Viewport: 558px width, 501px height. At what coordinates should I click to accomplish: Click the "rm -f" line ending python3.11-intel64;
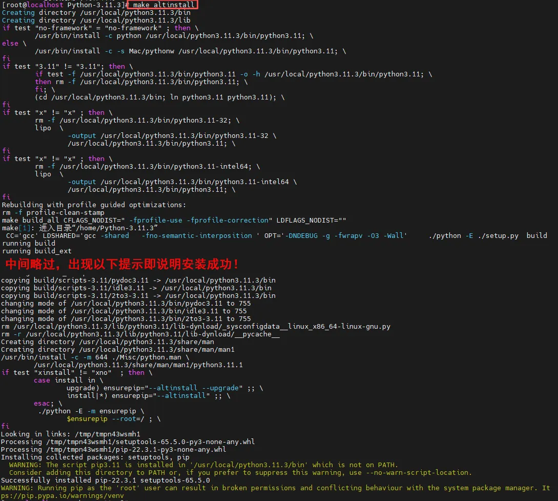(148, 167)
